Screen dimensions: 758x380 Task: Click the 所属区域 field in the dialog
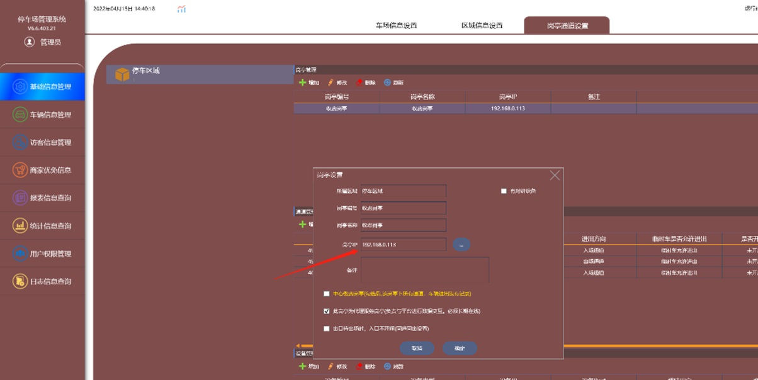(404, 191)
